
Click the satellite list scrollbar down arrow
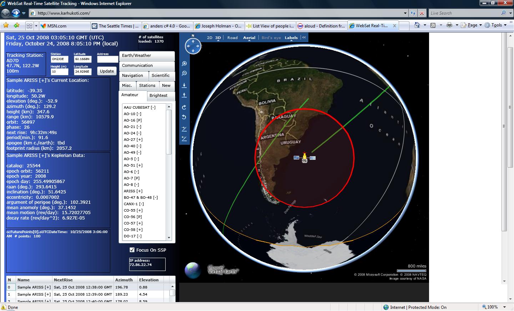169,237
